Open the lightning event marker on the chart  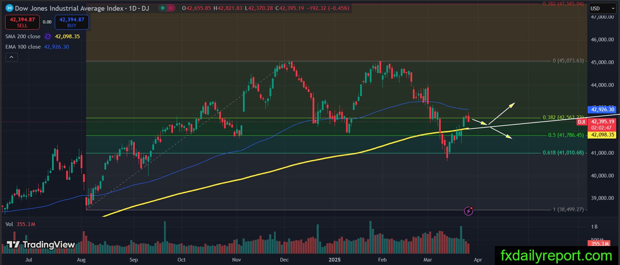click(x=468, y=211)
